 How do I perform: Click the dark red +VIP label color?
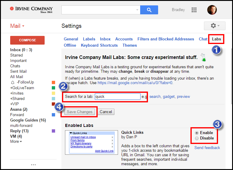[54, 104]
